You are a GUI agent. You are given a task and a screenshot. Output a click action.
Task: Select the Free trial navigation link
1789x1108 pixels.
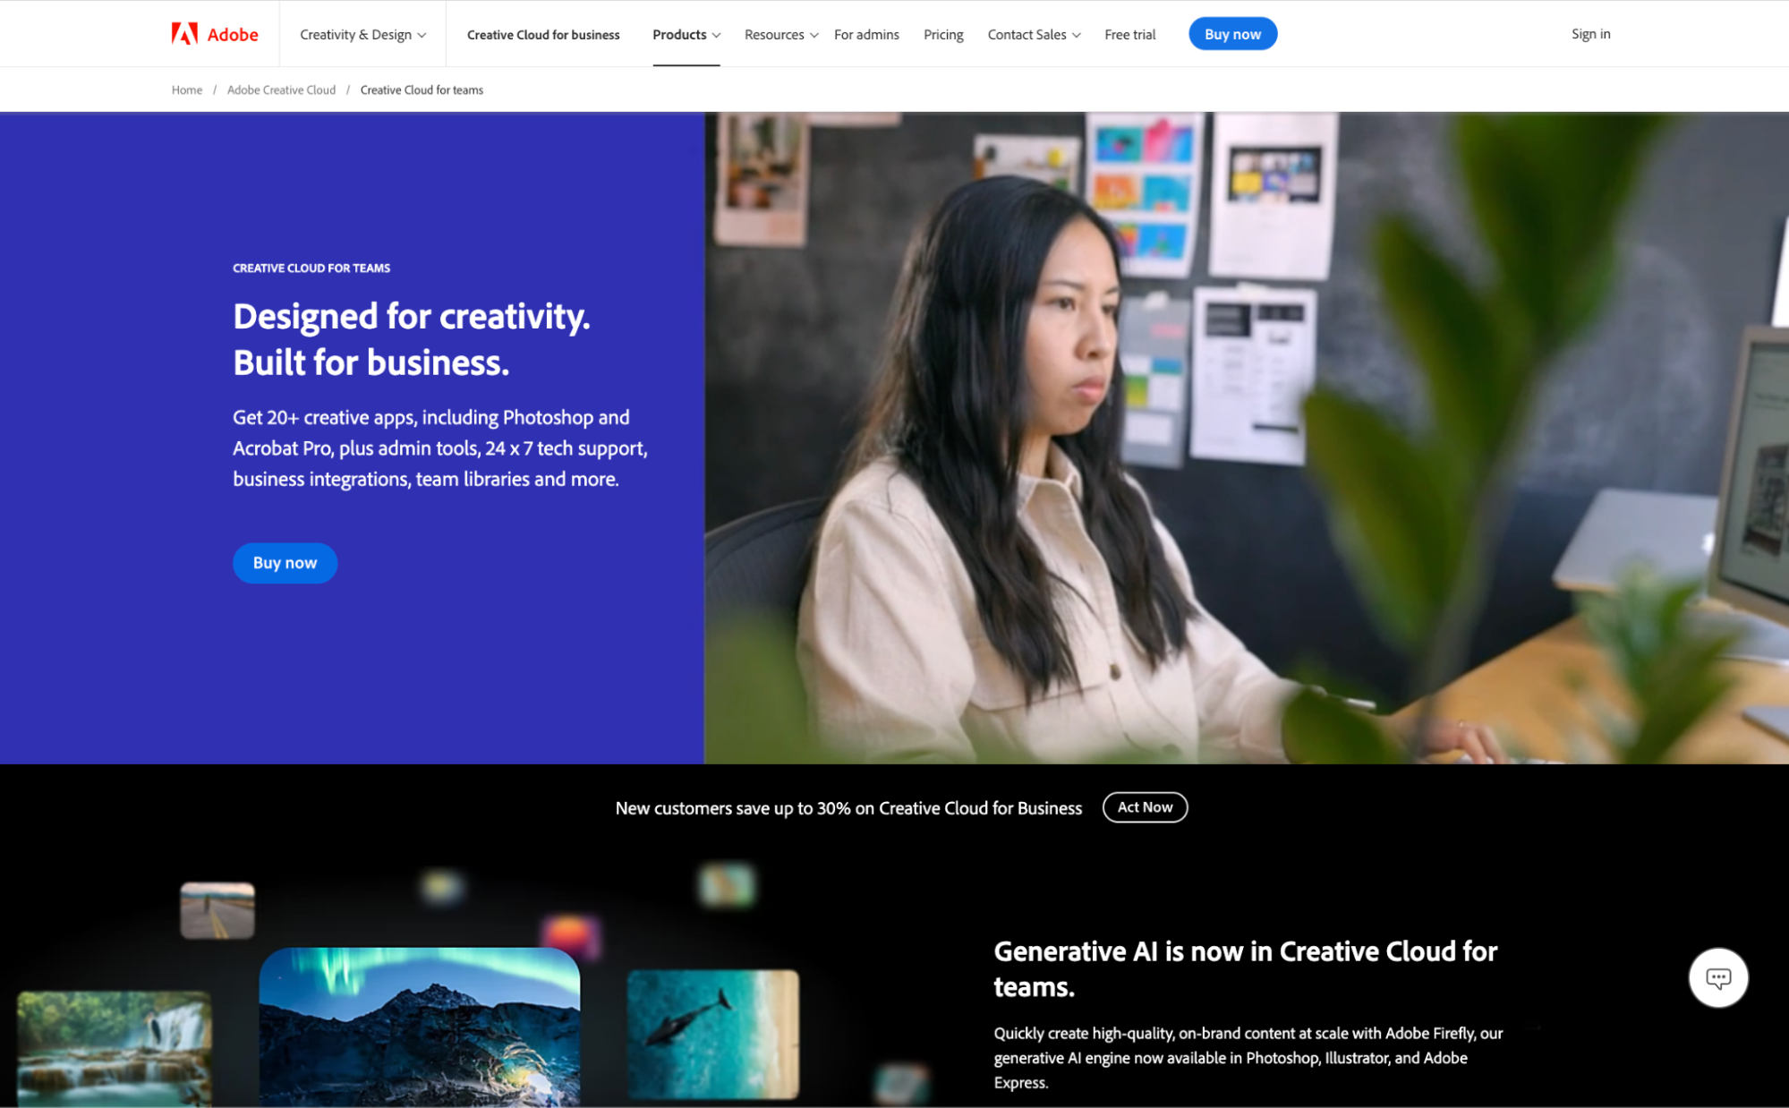[x=1127, y=33]
